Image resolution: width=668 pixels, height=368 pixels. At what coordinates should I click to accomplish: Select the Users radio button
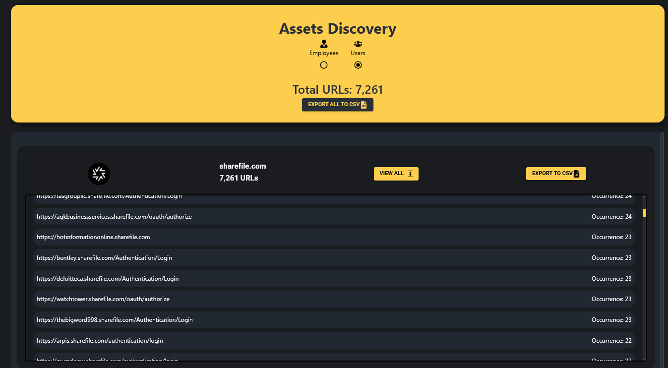tap(358, 65)
